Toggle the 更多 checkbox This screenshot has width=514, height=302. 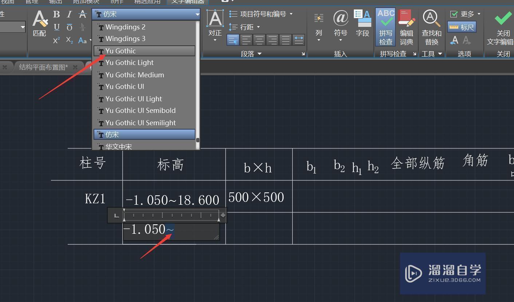(x=454, y=14)
